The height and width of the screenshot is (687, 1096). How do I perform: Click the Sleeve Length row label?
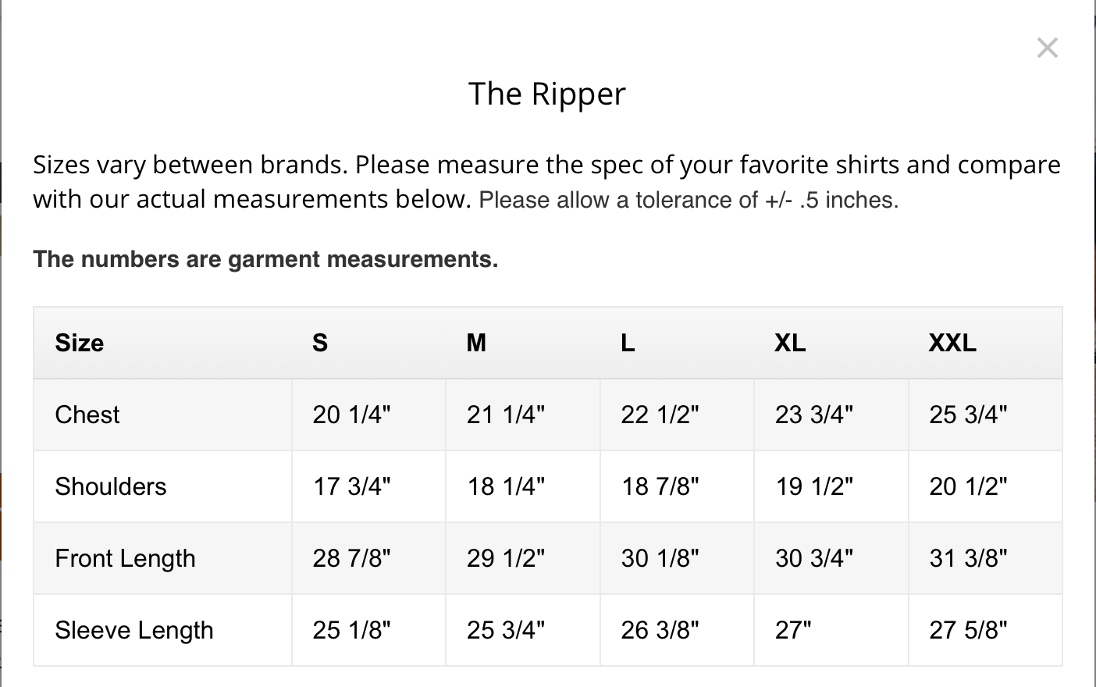click(x=134, y=630)
